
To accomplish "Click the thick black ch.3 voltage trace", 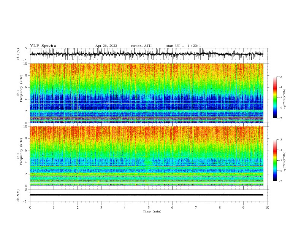I will (146, 195).
